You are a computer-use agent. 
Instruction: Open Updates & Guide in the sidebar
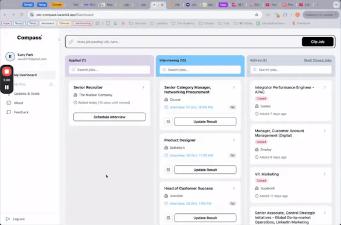[x=27, y=94]
